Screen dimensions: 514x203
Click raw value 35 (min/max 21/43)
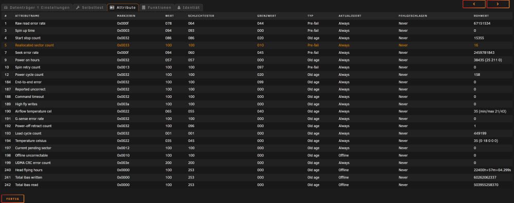click(490, 111)
